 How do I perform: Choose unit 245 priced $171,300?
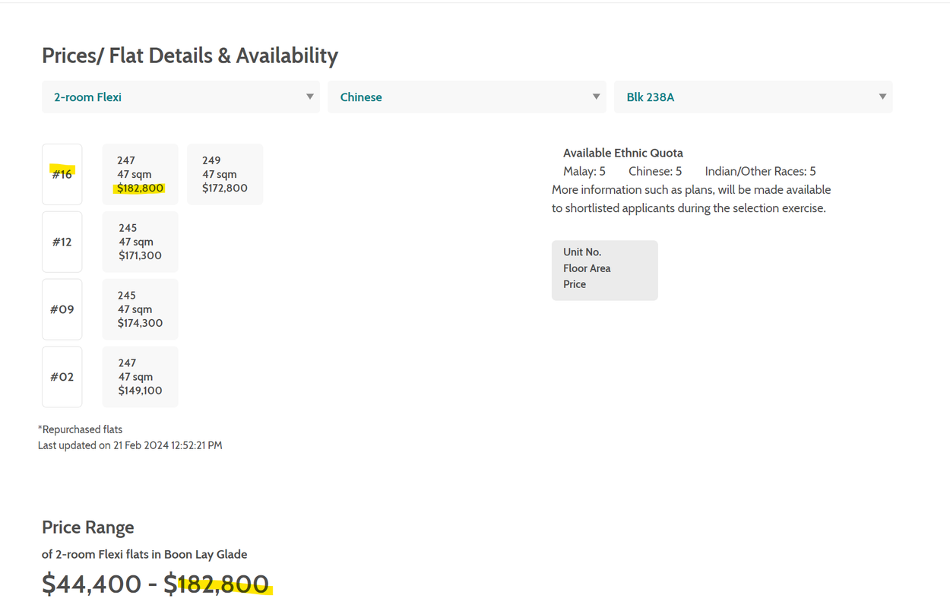coord(141,242)
